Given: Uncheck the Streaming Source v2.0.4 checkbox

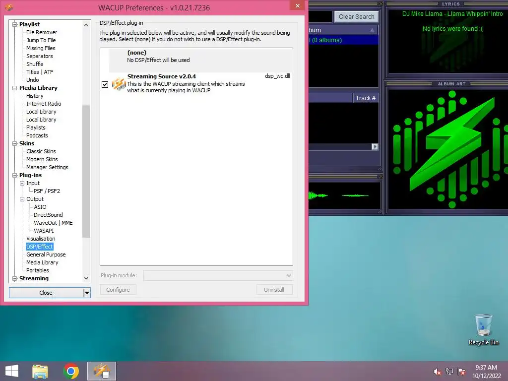Looking at the screenshot, I should [x=105, y=84].
